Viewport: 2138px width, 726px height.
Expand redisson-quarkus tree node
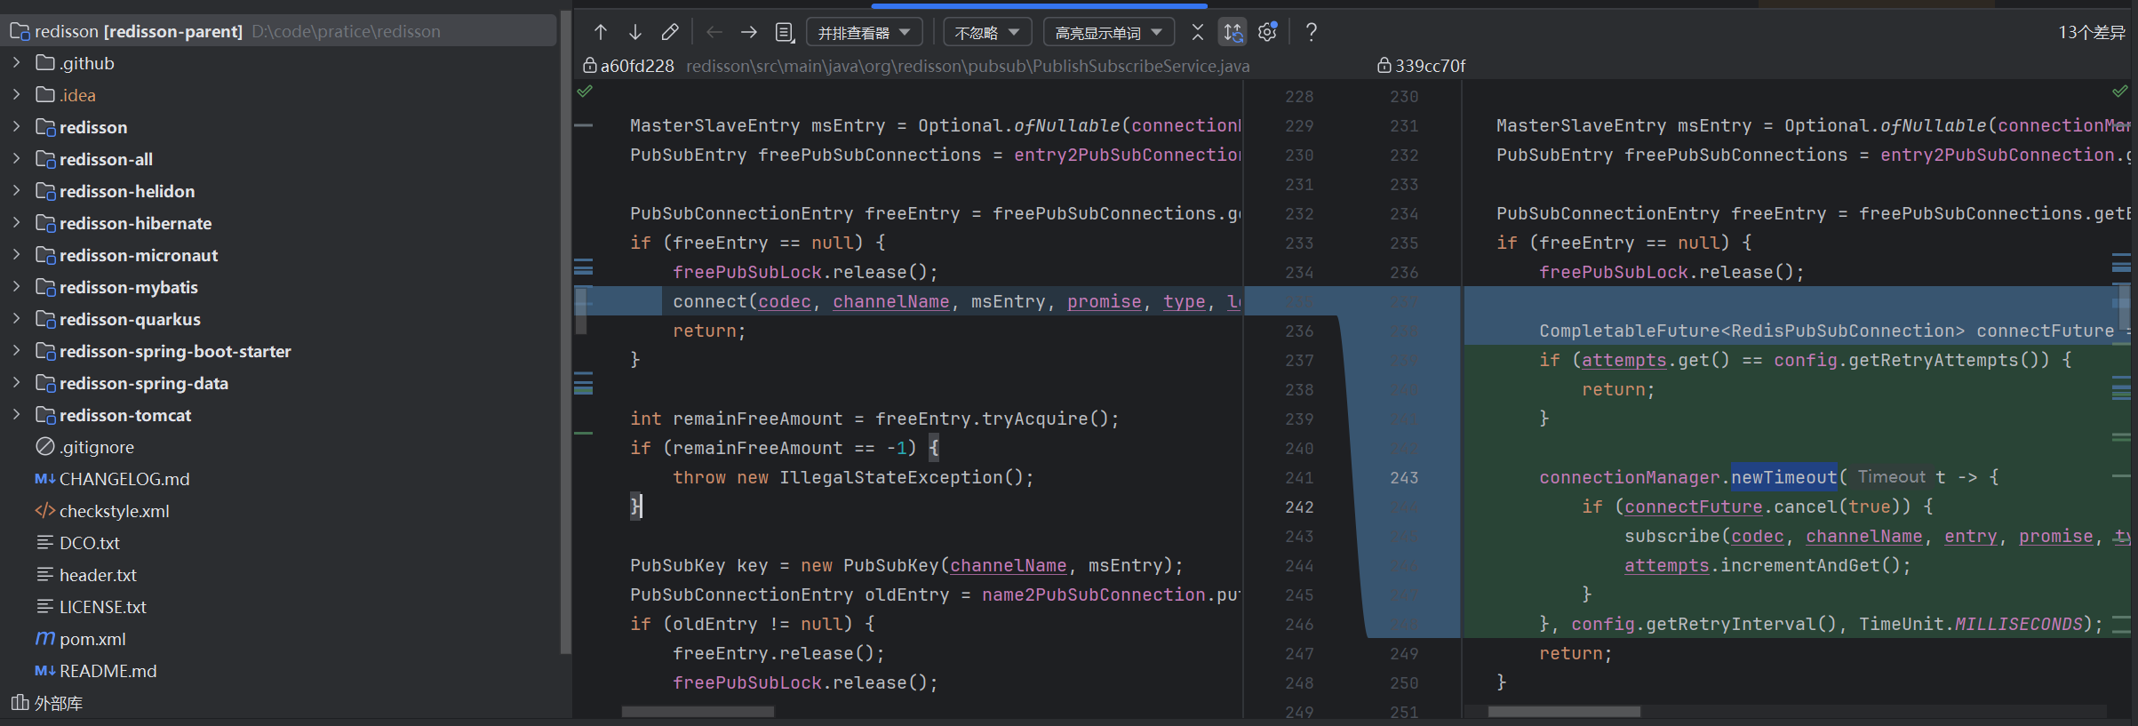click(17, 319)
